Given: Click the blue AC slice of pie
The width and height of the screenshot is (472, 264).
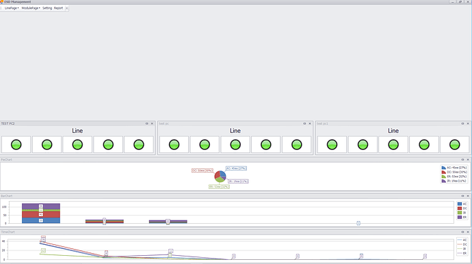Looking at the screenshot, I should click(223, 174).
